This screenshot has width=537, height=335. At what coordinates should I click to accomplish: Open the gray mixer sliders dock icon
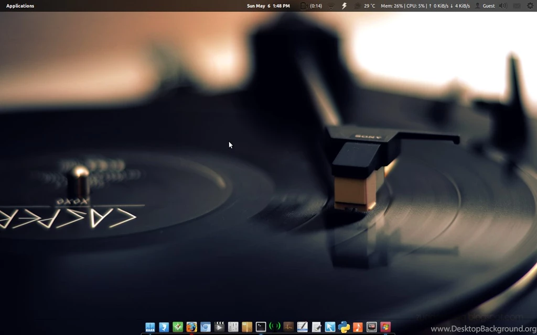[233, 327]
